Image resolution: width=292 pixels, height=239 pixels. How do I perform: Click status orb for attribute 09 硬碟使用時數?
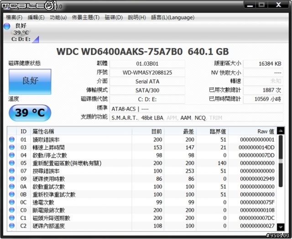(12, 178)
